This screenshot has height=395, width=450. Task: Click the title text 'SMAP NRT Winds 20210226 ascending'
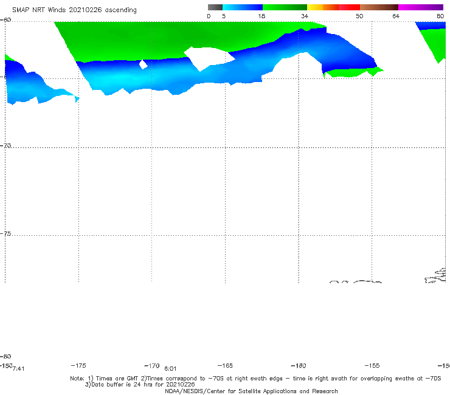pos(74,10)
